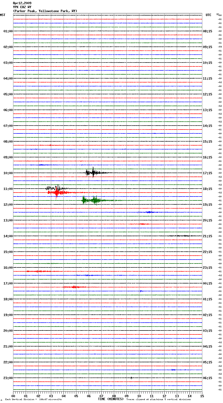Click the 06:15 UTC time label

tap(208, 378)
